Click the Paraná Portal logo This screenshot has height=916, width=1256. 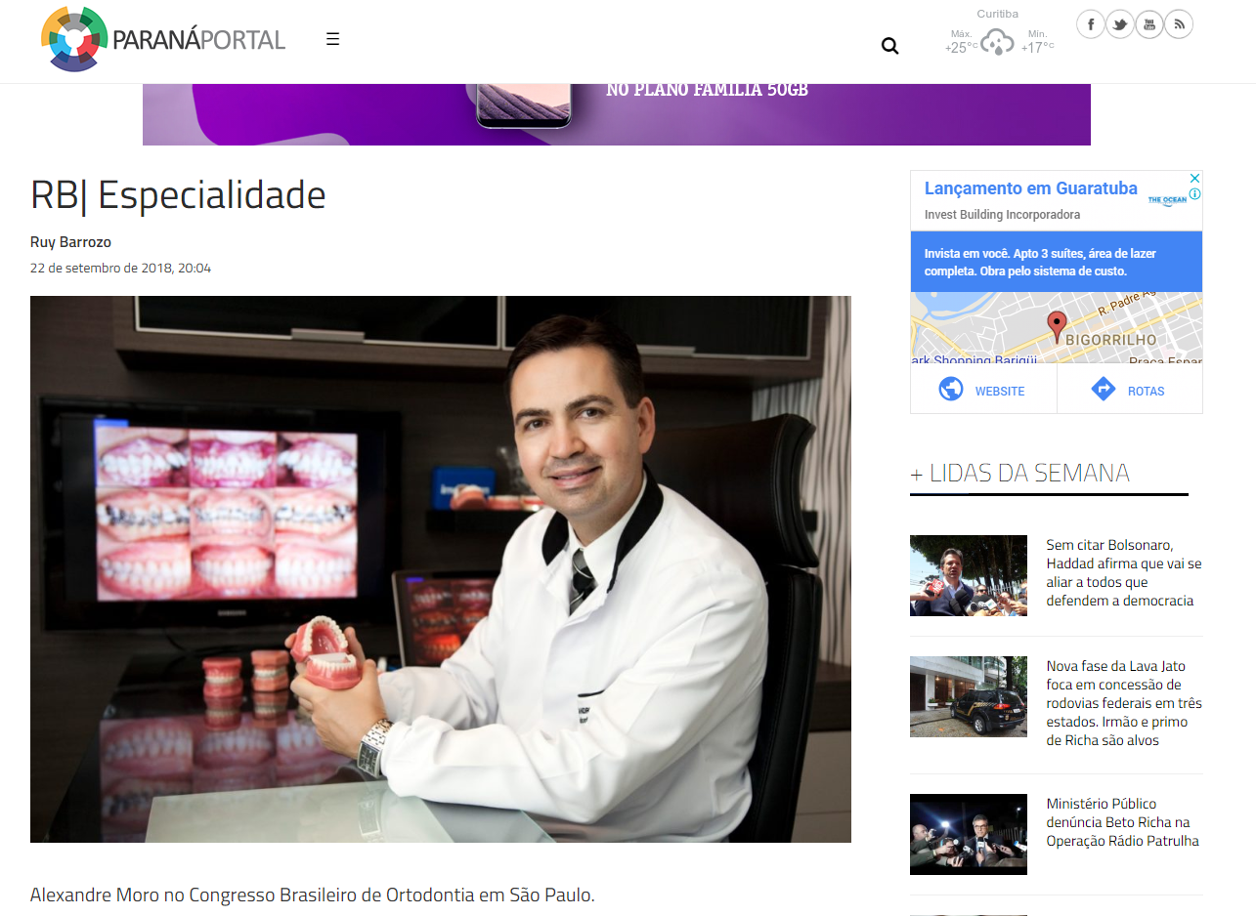pos(164,39)
